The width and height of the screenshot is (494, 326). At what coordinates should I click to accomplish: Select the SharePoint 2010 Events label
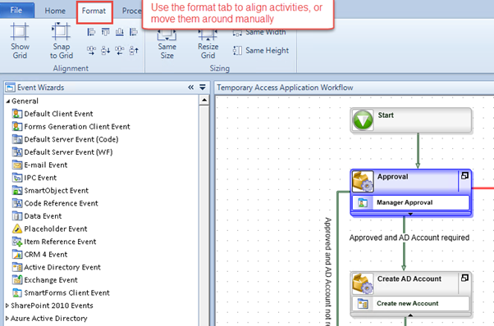click(52, 306)
